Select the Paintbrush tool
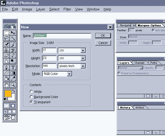 coord(13,45)
